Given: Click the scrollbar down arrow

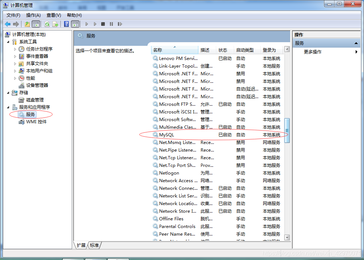Looking at the screenshot, I should tap(287, 237).
